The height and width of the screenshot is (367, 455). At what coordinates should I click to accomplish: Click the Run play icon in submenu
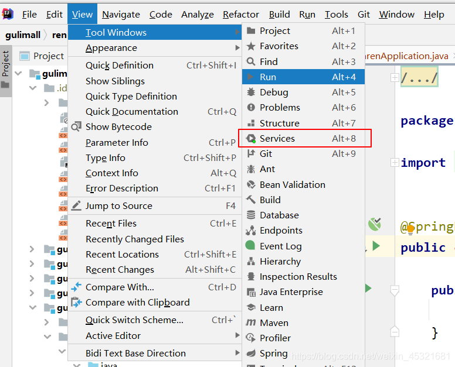pyautogui.click(x=250, y=77)
